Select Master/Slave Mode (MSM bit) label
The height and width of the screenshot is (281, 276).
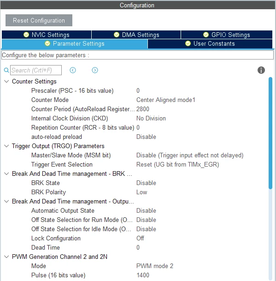click(x=71, y=155)
